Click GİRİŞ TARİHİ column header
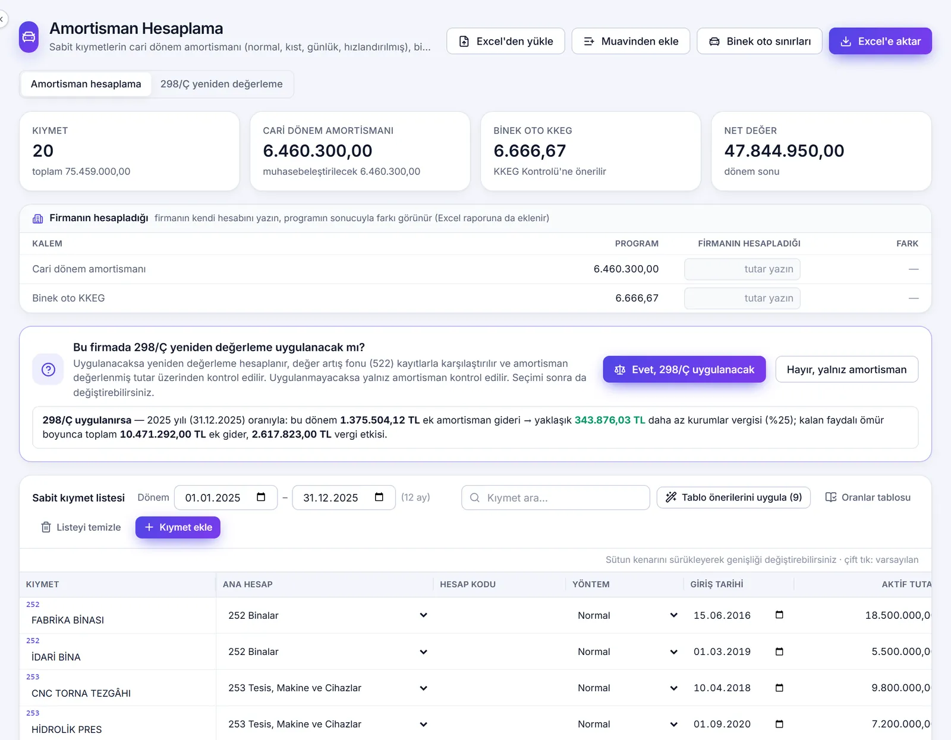 pyautogui.click(x=717, y=584)
